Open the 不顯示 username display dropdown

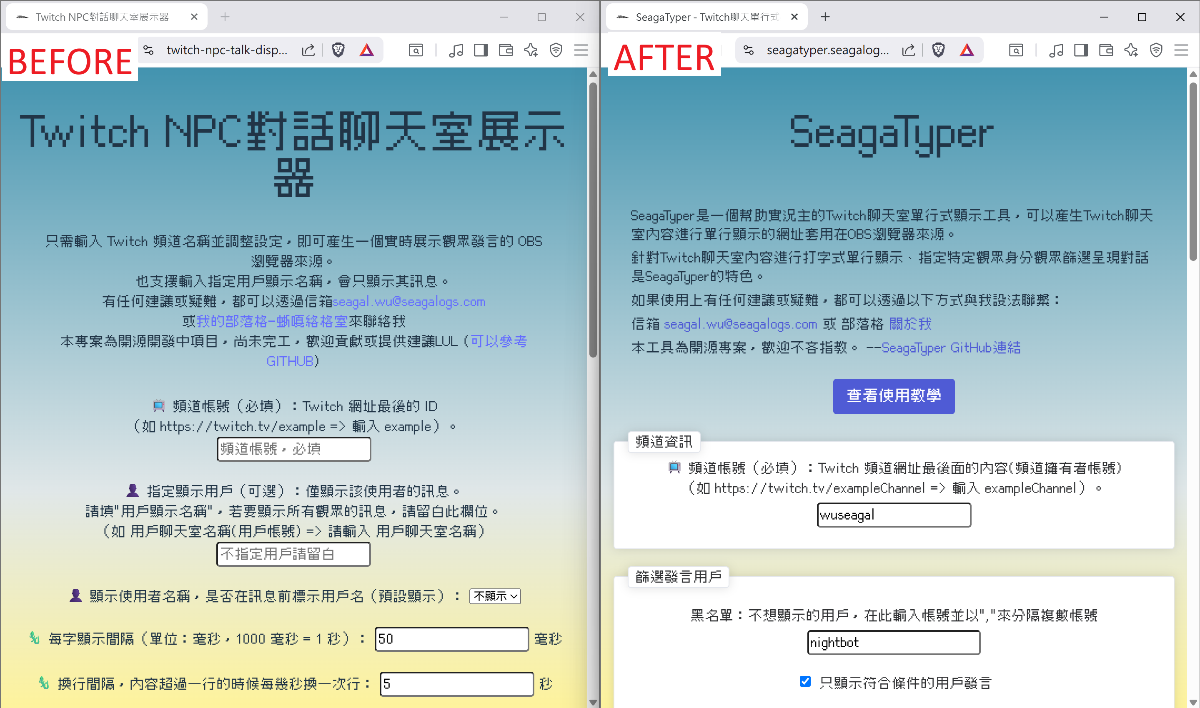pyautogui.click(x=495, y=596)
